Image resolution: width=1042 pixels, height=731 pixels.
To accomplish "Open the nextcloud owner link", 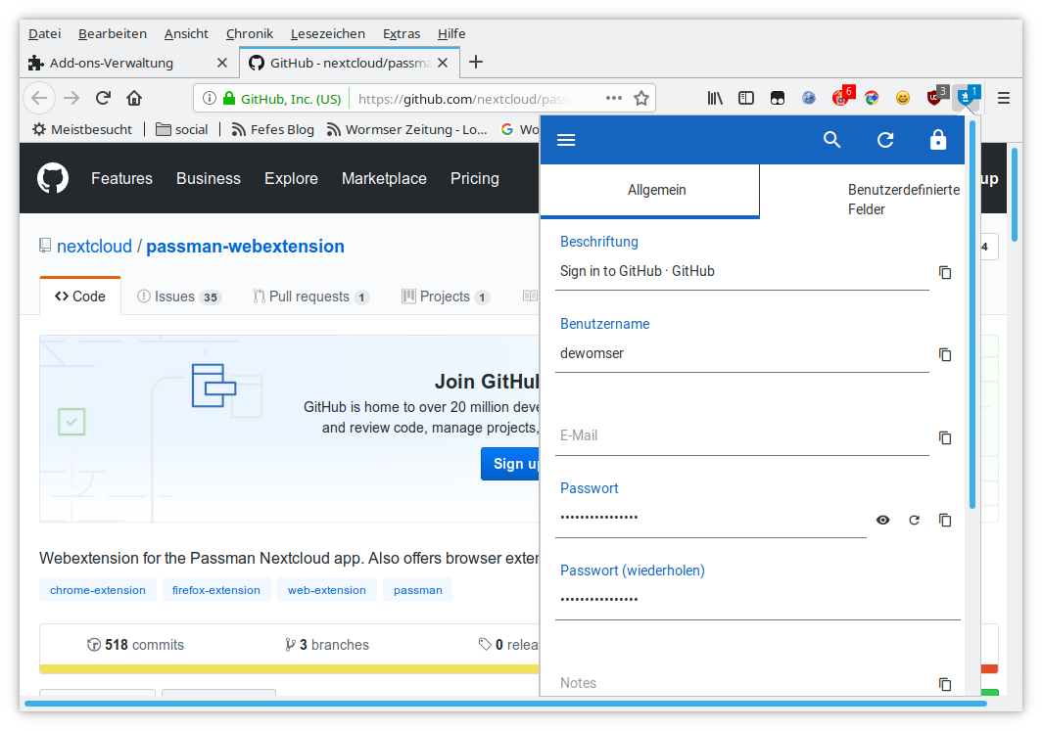I will 94,247.
